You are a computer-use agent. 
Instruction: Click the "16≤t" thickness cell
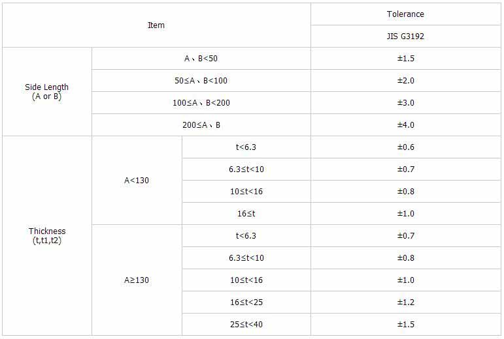click(x=246, y=214)
